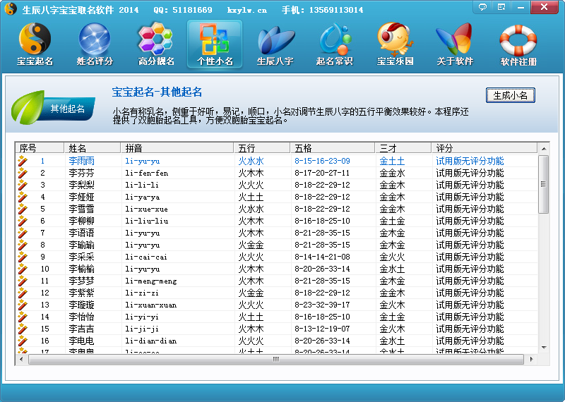Select the 李雪雪 name row
565x402 pixels.
(79, 209)
